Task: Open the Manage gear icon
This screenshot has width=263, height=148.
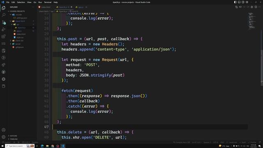Action: coord(4,137)
